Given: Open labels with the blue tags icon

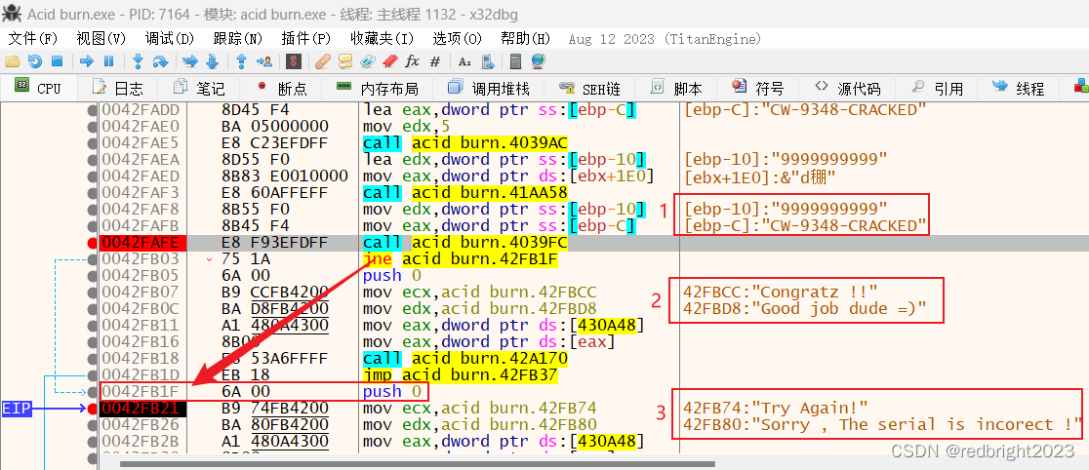Looking at the screenshot, I should pyautogui.click(x=368, y=61).
